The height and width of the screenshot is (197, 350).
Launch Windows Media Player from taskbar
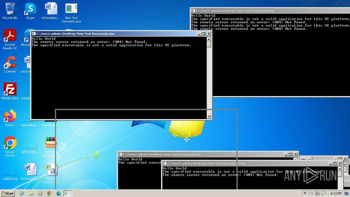40,193
